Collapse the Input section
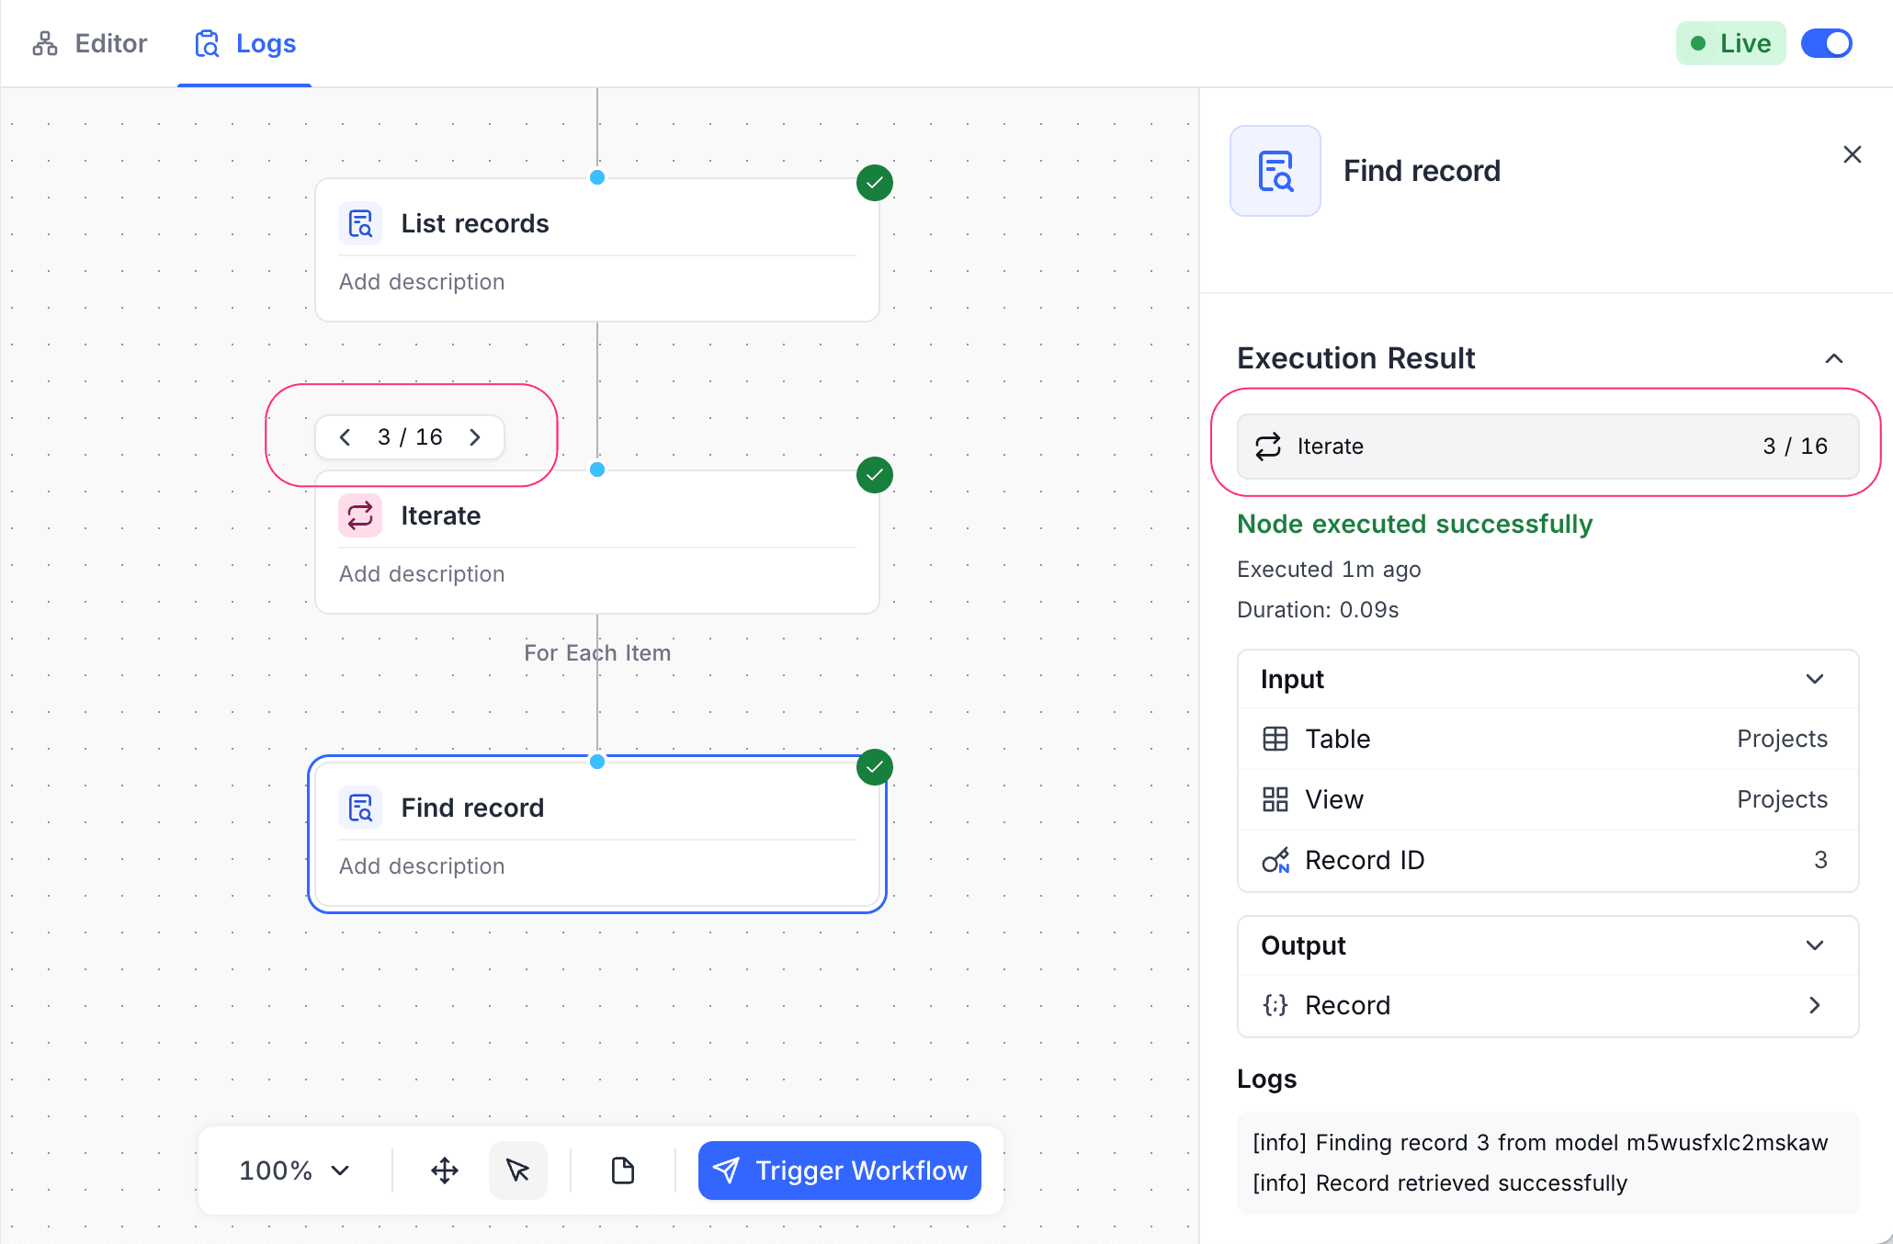The height and width of the screenshot is (1244, 1893). point(1814,679)
